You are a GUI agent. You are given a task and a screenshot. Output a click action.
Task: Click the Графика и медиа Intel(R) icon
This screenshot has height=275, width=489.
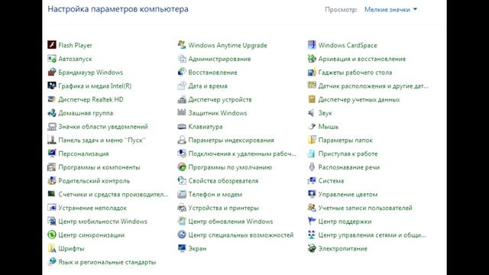pyautogui.click(x=52, y=86)
